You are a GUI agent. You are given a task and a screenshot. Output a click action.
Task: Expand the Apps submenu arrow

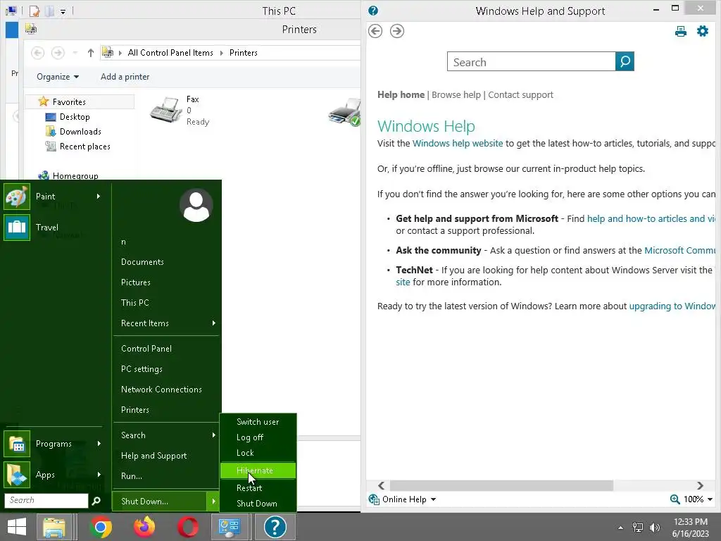[x=99, y=474]
